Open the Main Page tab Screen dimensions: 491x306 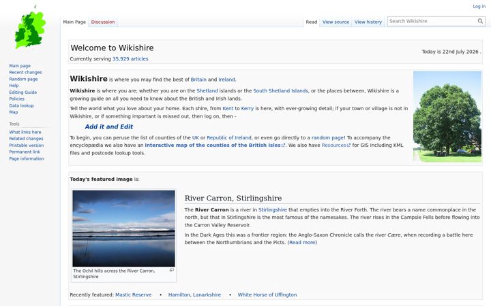point(74,22)
